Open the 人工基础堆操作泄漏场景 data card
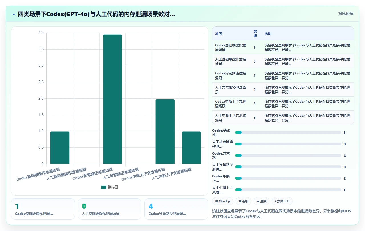The height and width of the screenshot is (231, 365). click(109, 209)
